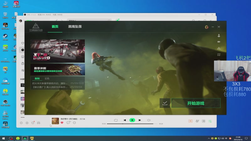Screen dimensions: 251x141
Task: Click the song progress bar
Action: point(132,124)
